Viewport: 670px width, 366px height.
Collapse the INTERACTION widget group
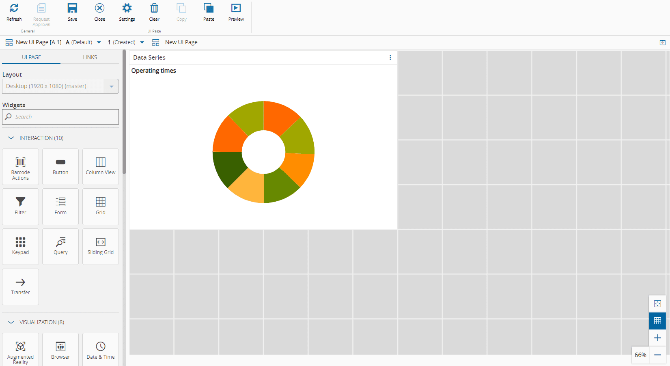pyautogui.click(x=11, y=138)
